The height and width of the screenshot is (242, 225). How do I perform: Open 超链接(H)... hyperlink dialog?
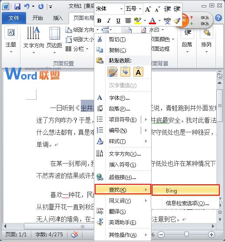tap(123, 177)
